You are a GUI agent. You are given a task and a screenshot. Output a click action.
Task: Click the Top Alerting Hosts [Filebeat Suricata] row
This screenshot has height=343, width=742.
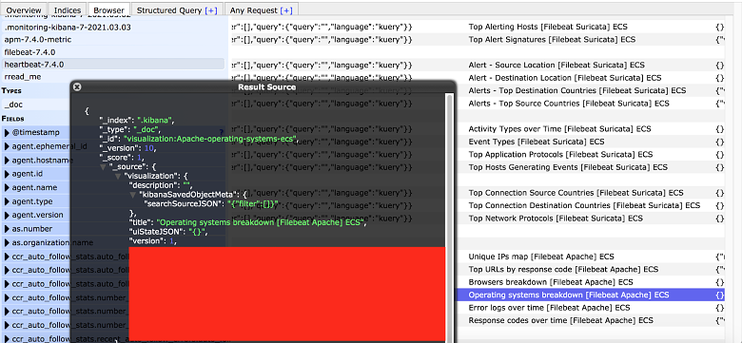coord(548,27)
